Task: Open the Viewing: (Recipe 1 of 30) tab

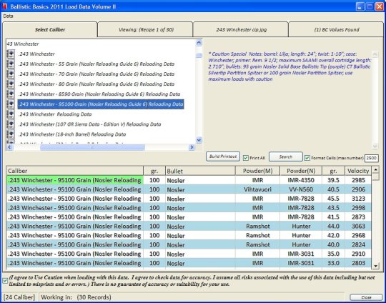Action: pos(146,30)
